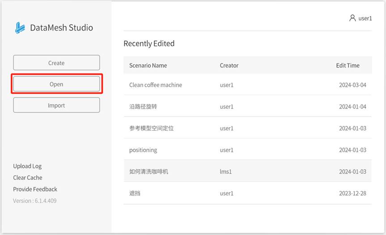
Task: Click the Scenario Name column header
Action: (x=148, y=65)
